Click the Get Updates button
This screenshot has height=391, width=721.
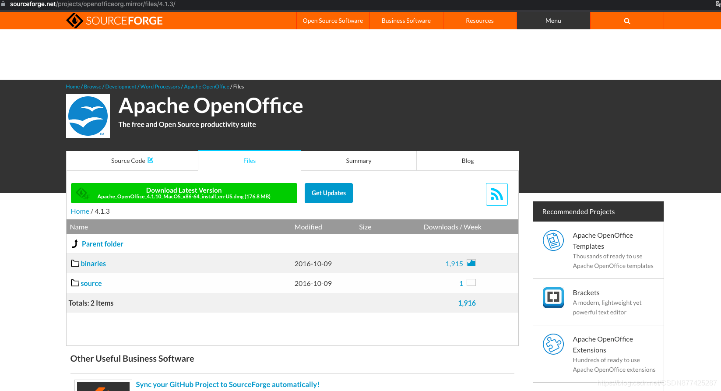click(x=329, y=193)
